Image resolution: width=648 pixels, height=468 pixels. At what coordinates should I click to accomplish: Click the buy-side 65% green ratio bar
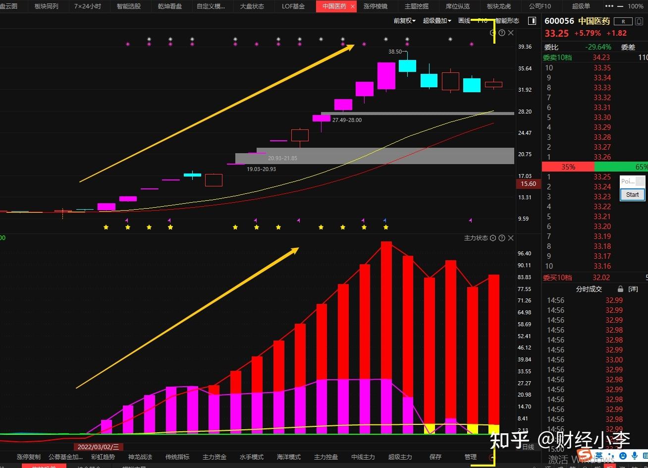(x=621, y=167)
